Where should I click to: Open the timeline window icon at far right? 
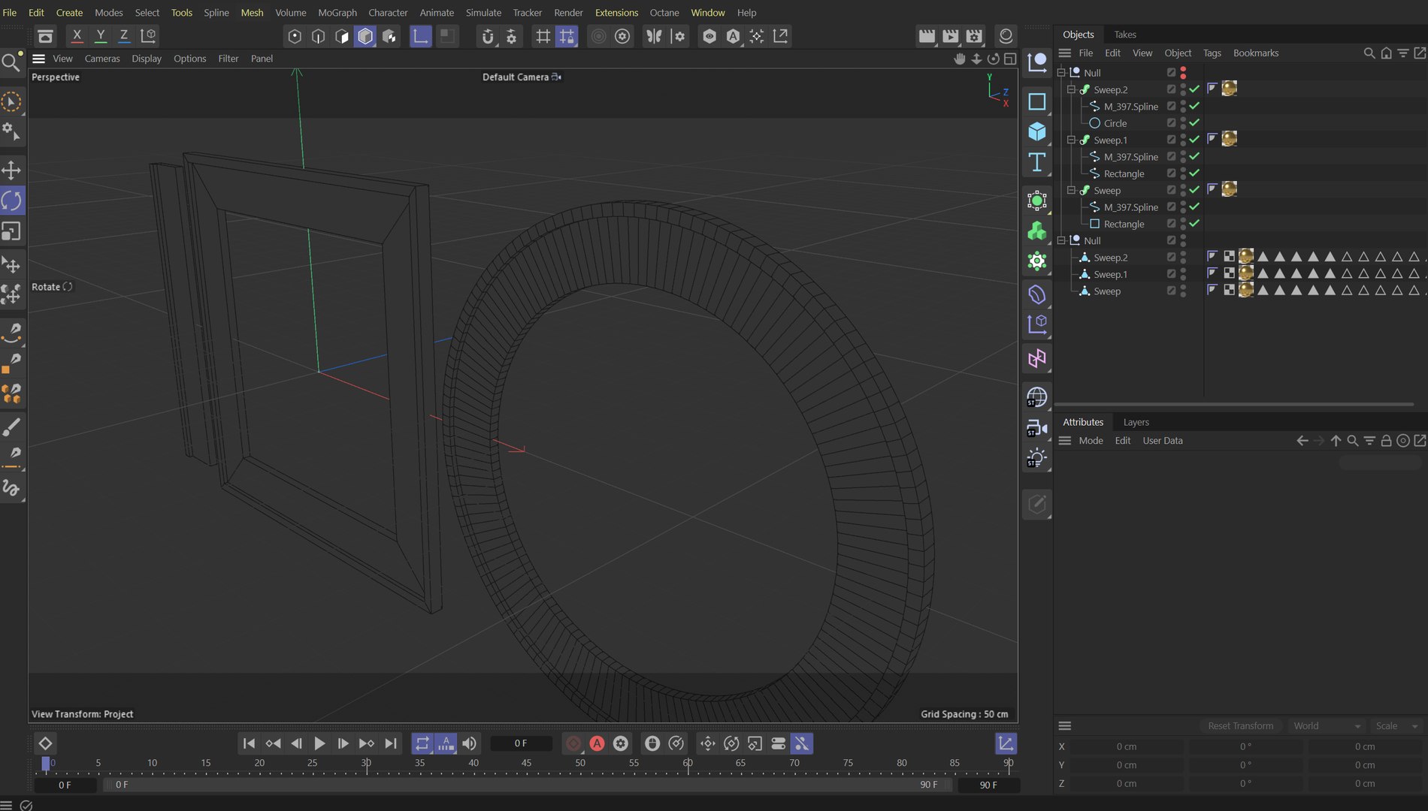coord(1006,743)
